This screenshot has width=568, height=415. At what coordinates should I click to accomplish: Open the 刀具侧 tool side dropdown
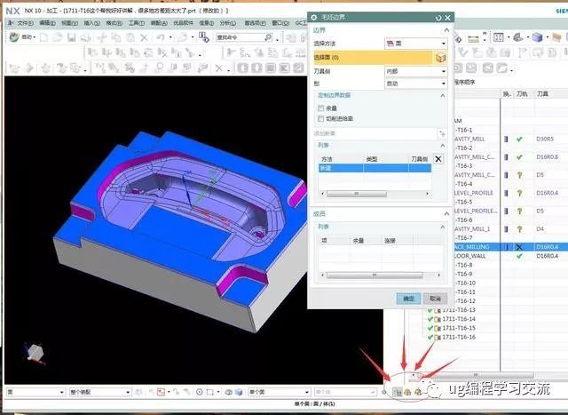415,71
